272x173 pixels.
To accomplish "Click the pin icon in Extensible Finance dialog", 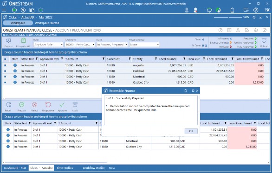I will coord(186,90).
